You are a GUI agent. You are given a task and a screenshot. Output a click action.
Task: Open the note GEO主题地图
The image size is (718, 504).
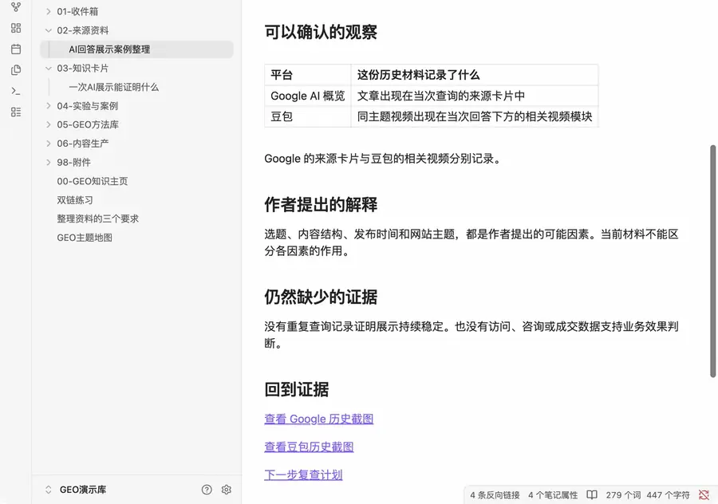point(85,238)
